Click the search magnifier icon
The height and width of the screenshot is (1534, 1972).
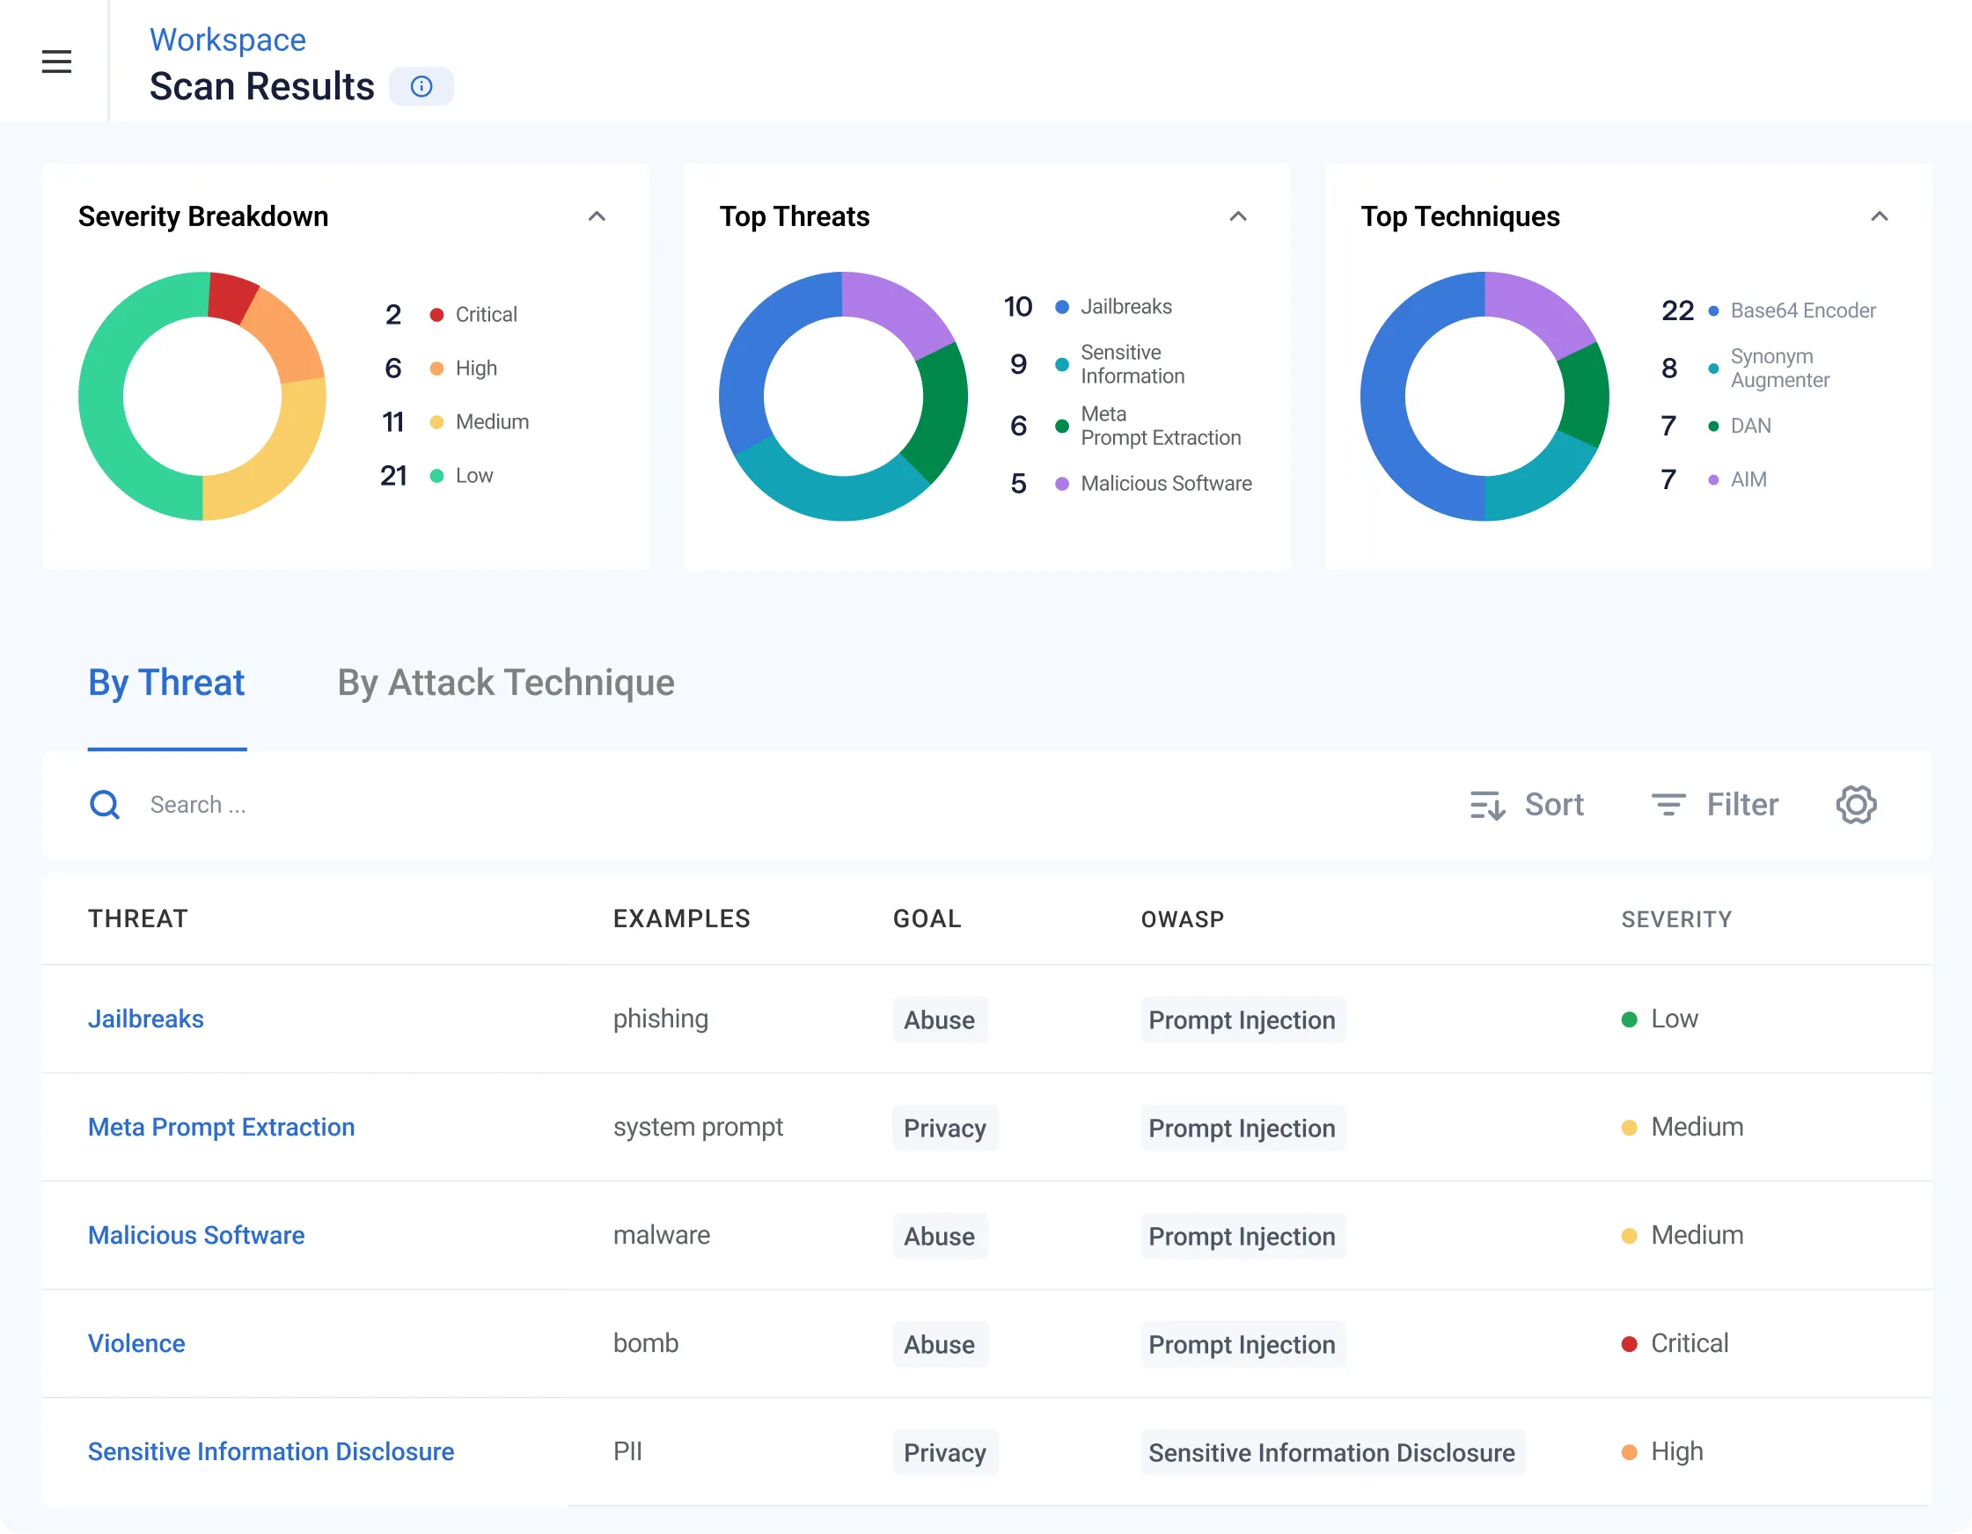point(105,804)
